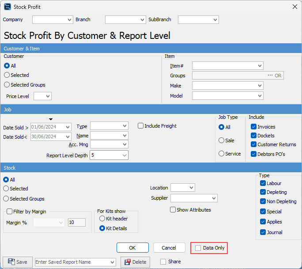Enable the Data Only checkbox

pos(198,248)
